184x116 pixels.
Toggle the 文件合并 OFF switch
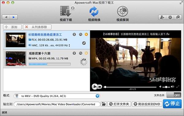click(x=174, y=95)
